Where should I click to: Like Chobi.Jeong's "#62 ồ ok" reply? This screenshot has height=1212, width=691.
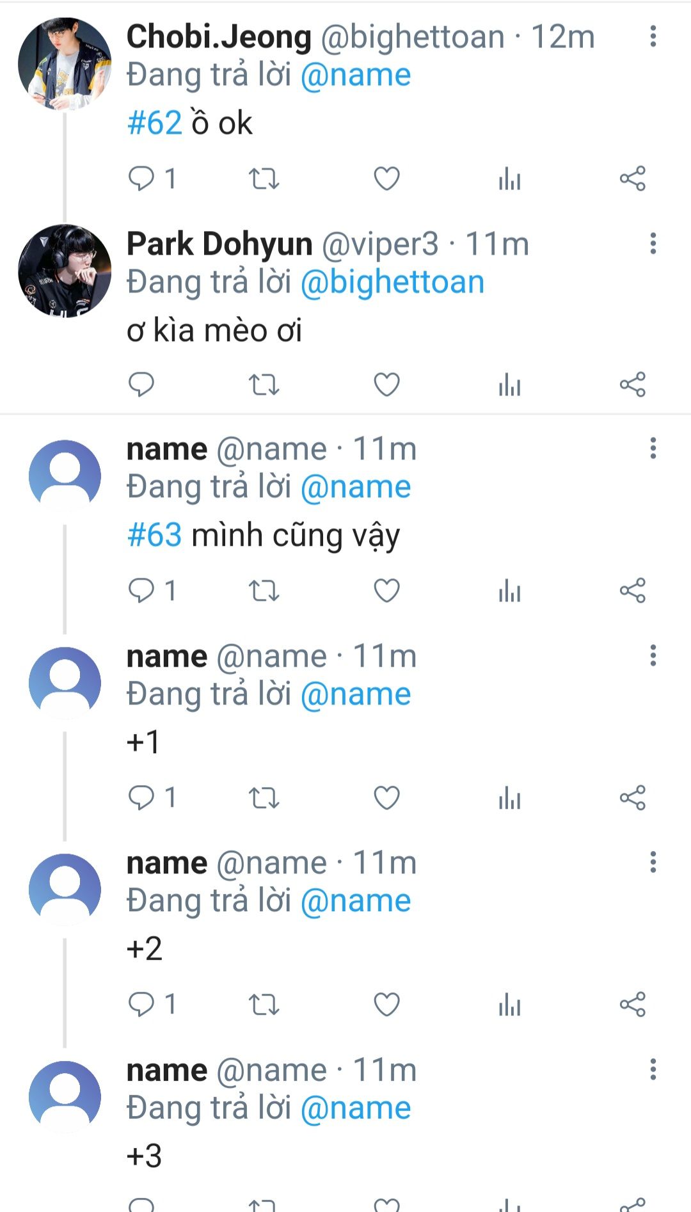click(x=386, y=179)
